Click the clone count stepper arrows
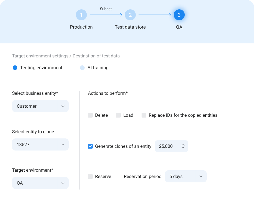 [x=183, y=146]
